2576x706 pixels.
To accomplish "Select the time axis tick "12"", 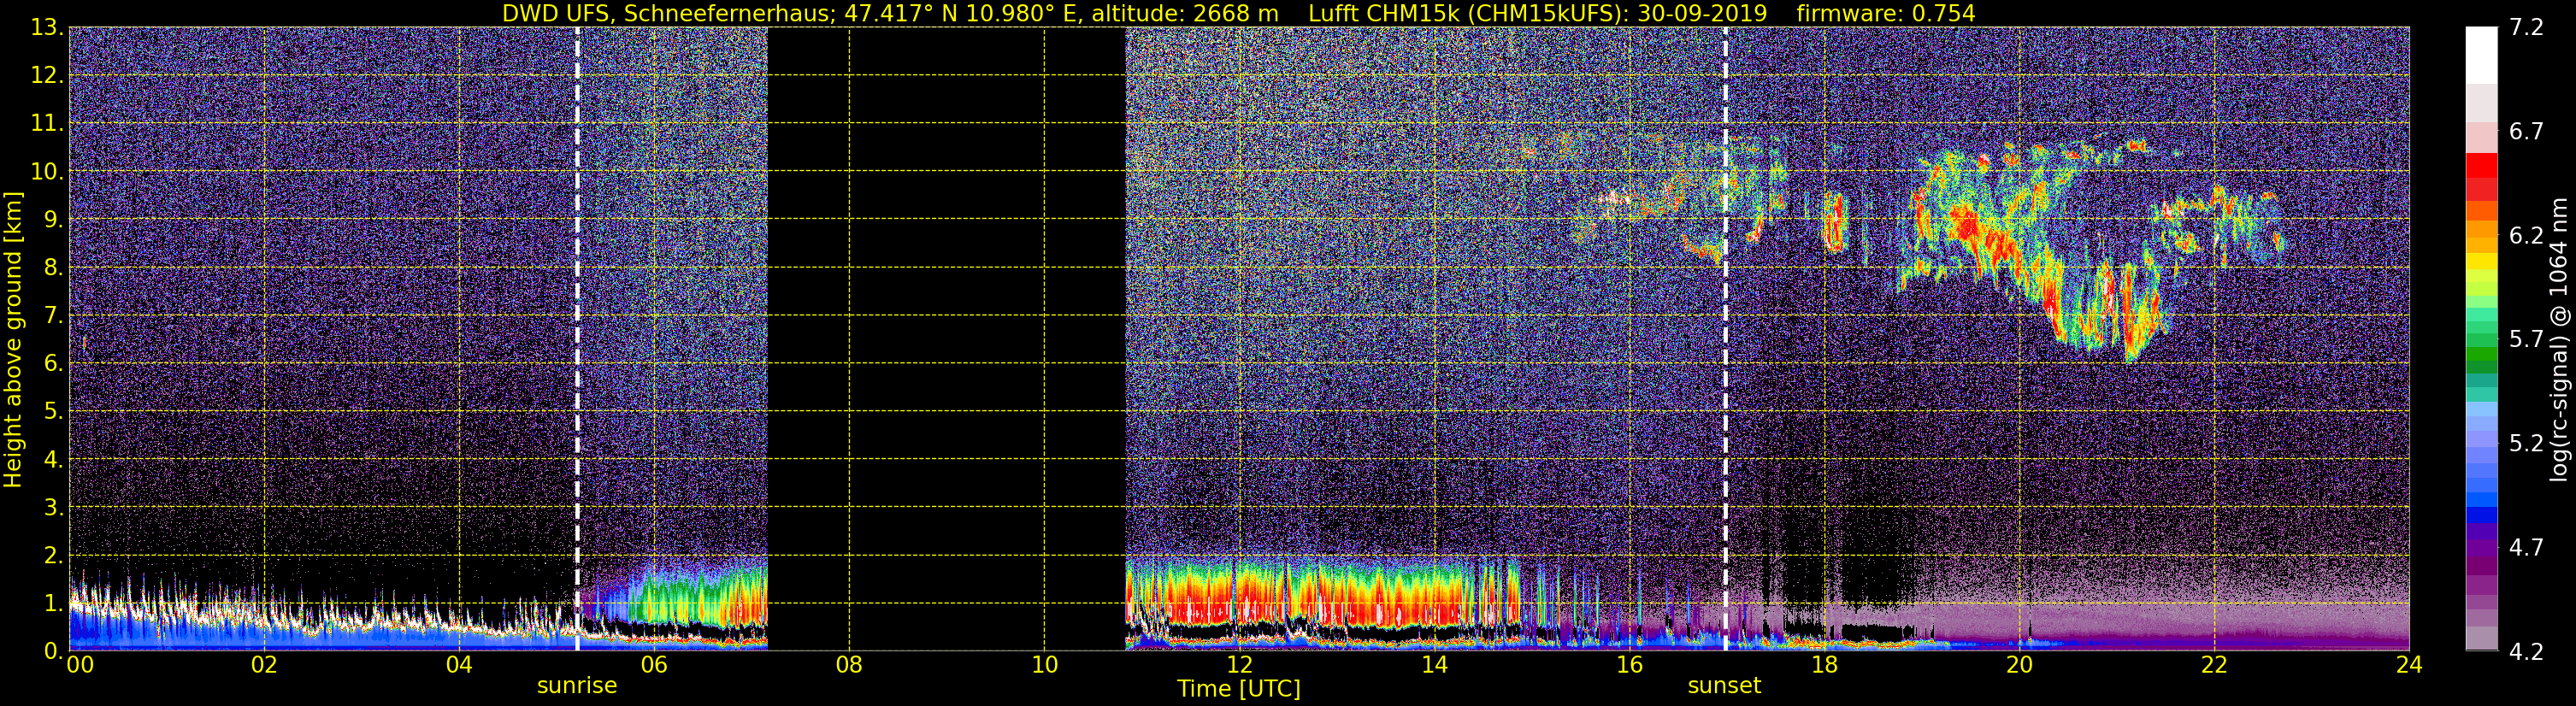I will coord(1239,666).
